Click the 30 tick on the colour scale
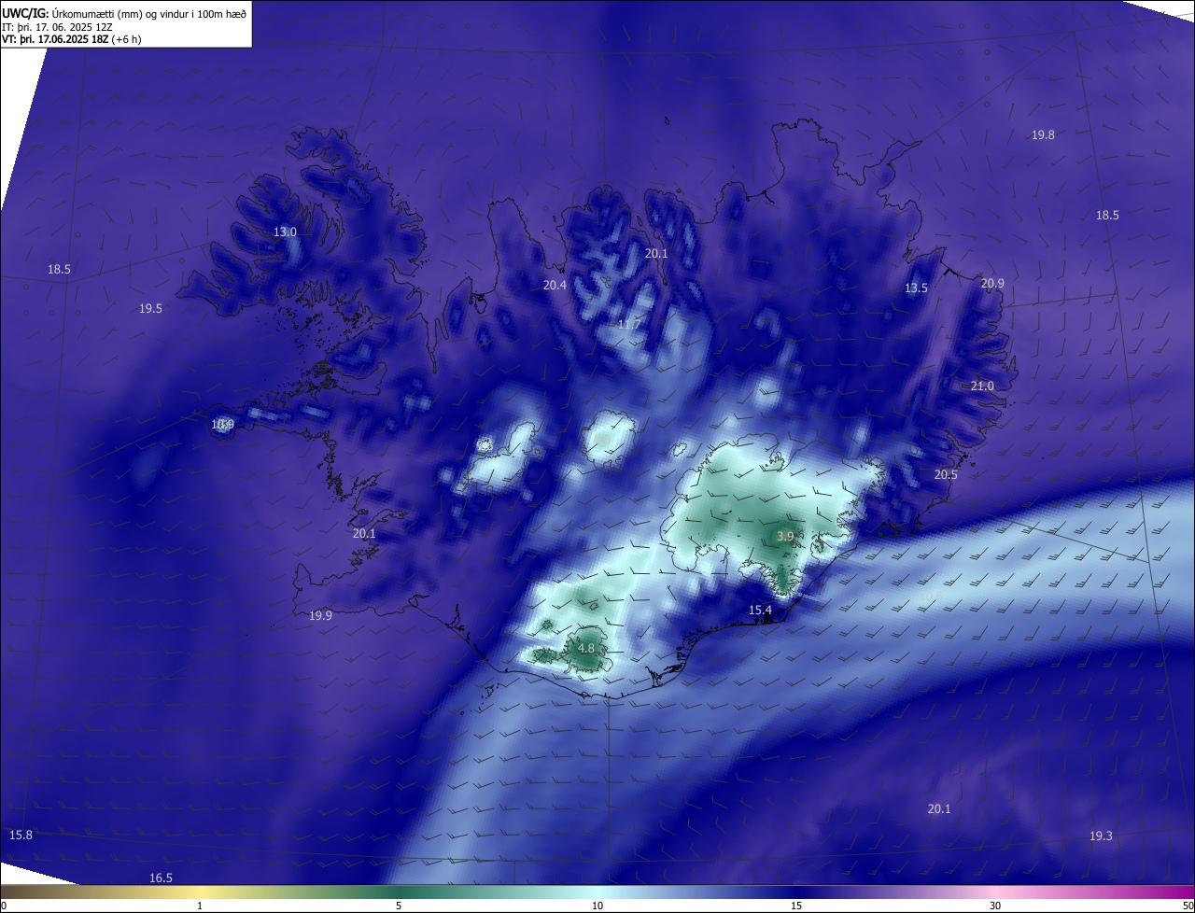This screenshot has height=913, width=1195. 995,906
